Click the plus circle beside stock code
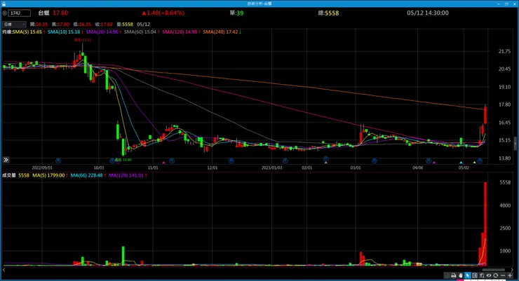The height and width of the screenshot is (281, 519). coord(5,13)
